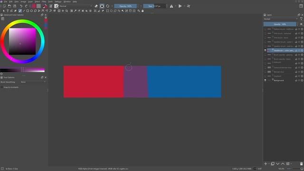Select the Move tool
The height and width of the screenshot is (171, 304).
(x=63, y=11)
